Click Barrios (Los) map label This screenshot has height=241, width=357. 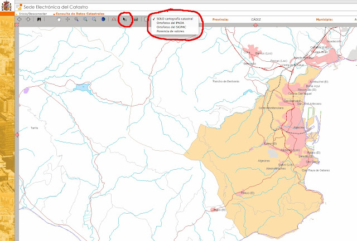pos(264,53)
